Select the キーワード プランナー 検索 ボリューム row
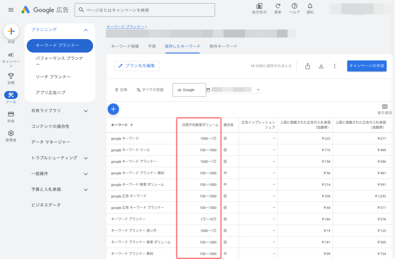 (249, 242)
